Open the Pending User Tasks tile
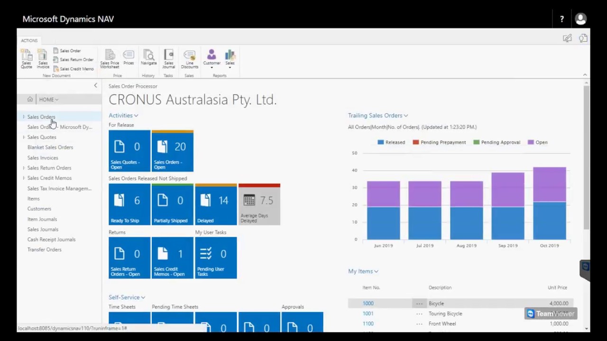 click(216, 258)
